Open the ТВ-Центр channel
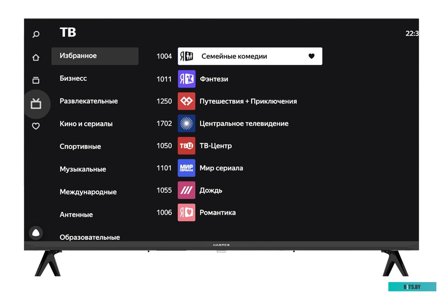The width and height of the screenshot is (443, 295). point(216,146)
